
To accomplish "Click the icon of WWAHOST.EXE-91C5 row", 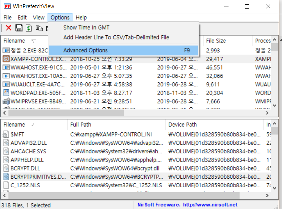I will click(6, 67).
